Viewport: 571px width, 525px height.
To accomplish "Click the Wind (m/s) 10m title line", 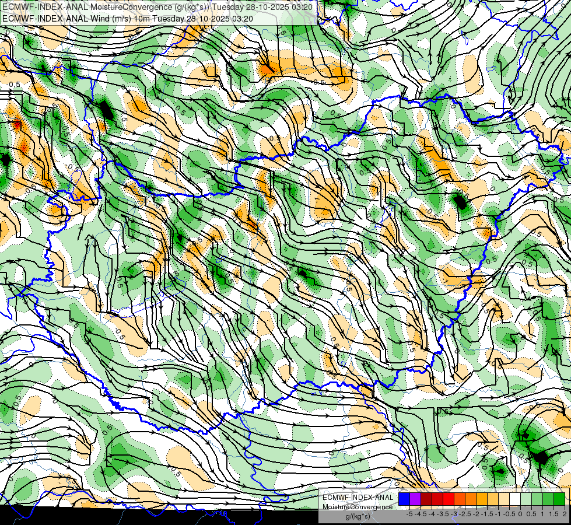I will click(x=128, y=18).
